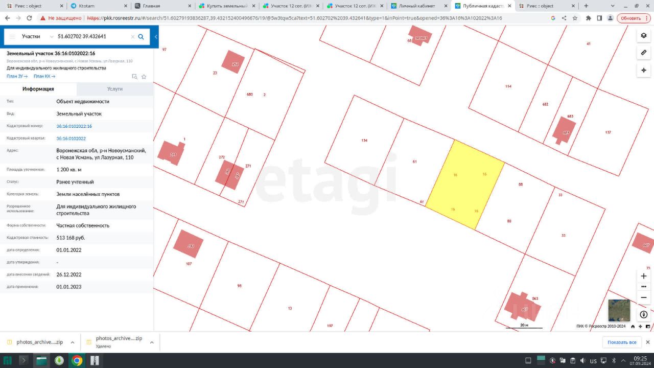
Task: Run search with the magnifier icon
Action: coord(141,37)
